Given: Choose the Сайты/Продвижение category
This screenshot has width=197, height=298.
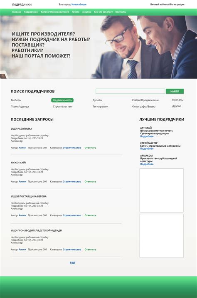Looking at the screenshot, I should 145,100.
